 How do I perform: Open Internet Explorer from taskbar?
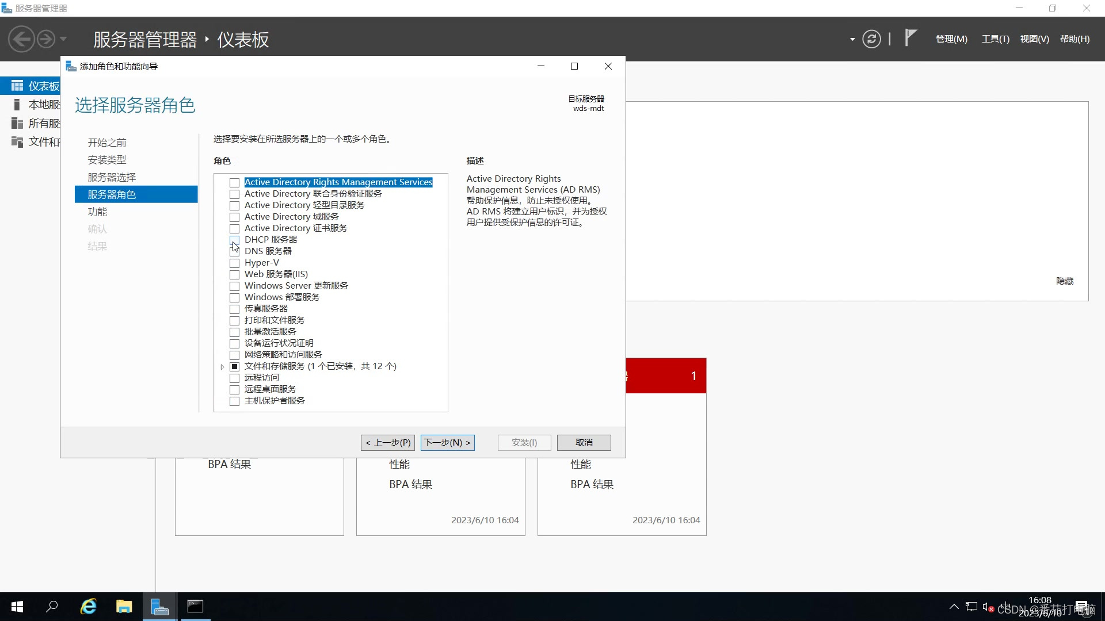[88, 606]
